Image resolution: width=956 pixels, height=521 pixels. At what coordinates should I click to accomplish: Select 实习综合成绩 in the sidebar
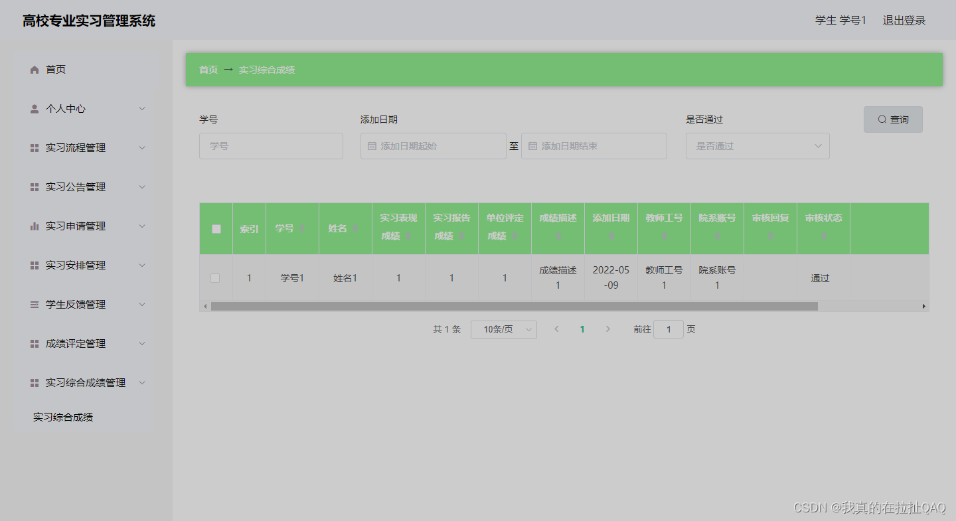[63, 417]
